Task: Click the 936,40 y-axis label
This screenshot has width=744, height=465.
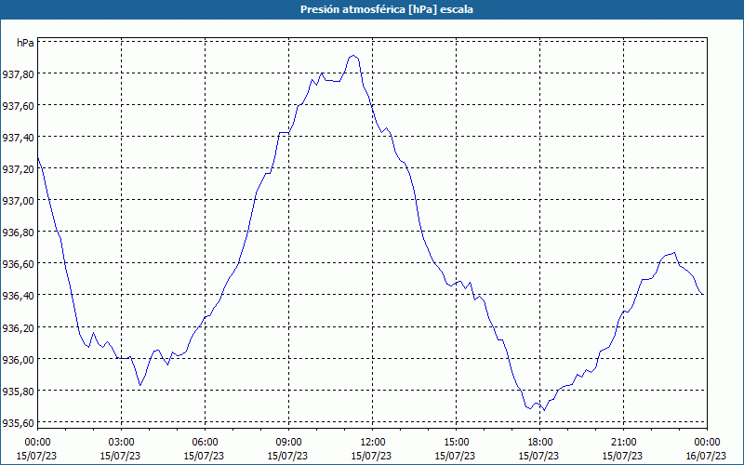Action: tap(18, 296)
